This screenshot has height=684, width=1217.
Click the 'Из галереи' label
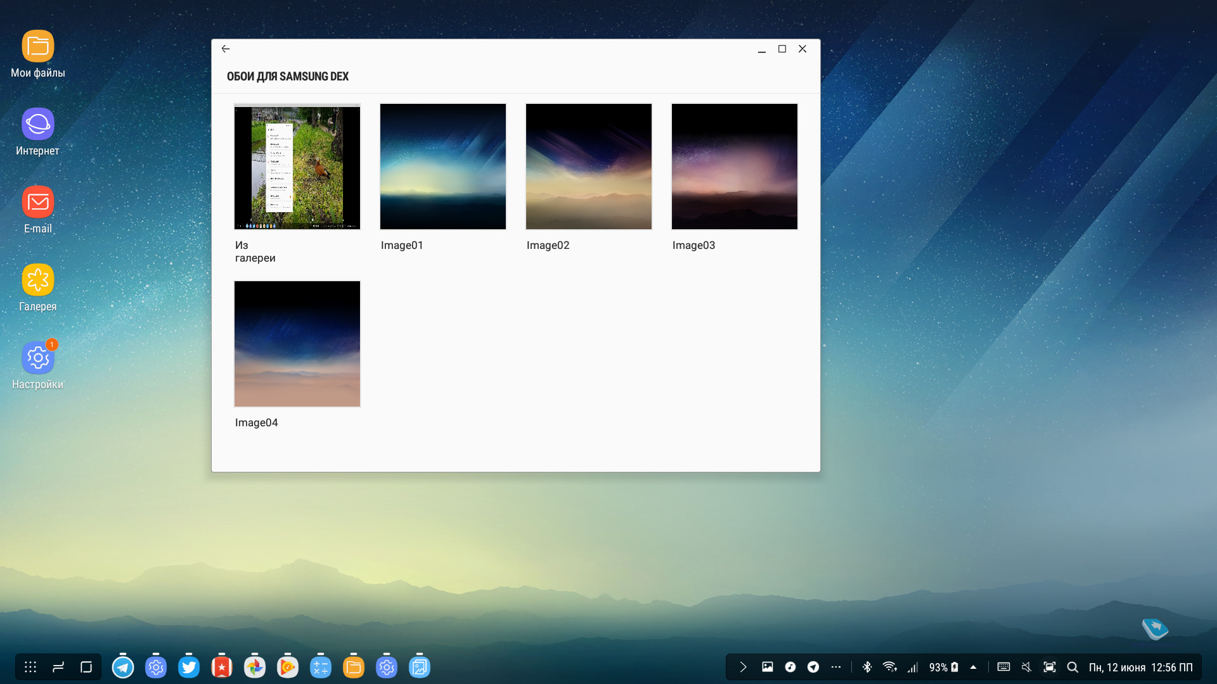[x=255, y=251]
